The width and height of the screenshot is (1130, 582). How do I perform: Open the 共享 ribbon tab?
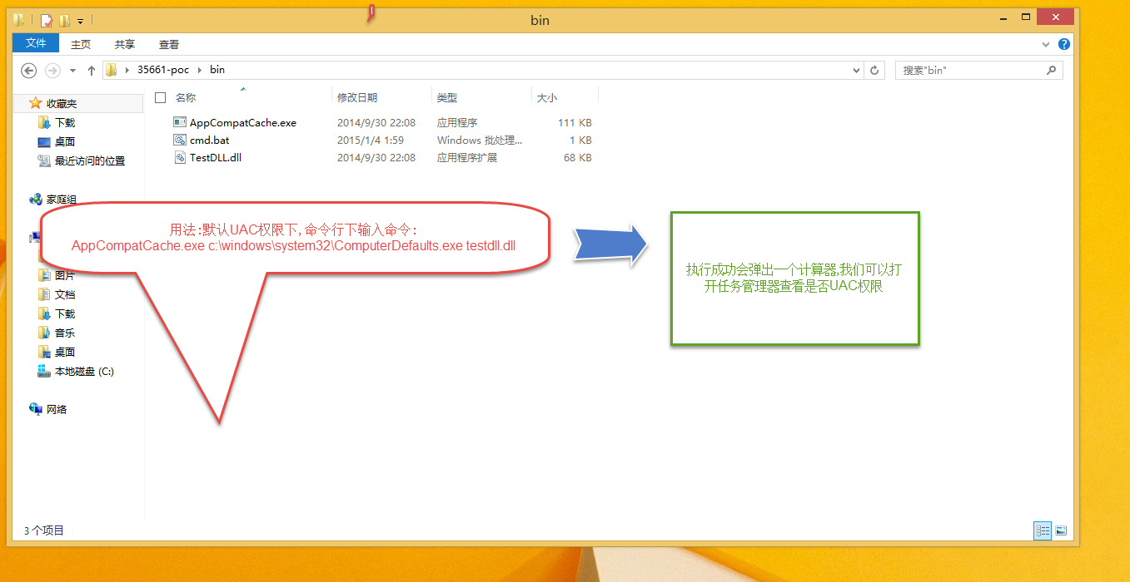click(x=125, y=44)
